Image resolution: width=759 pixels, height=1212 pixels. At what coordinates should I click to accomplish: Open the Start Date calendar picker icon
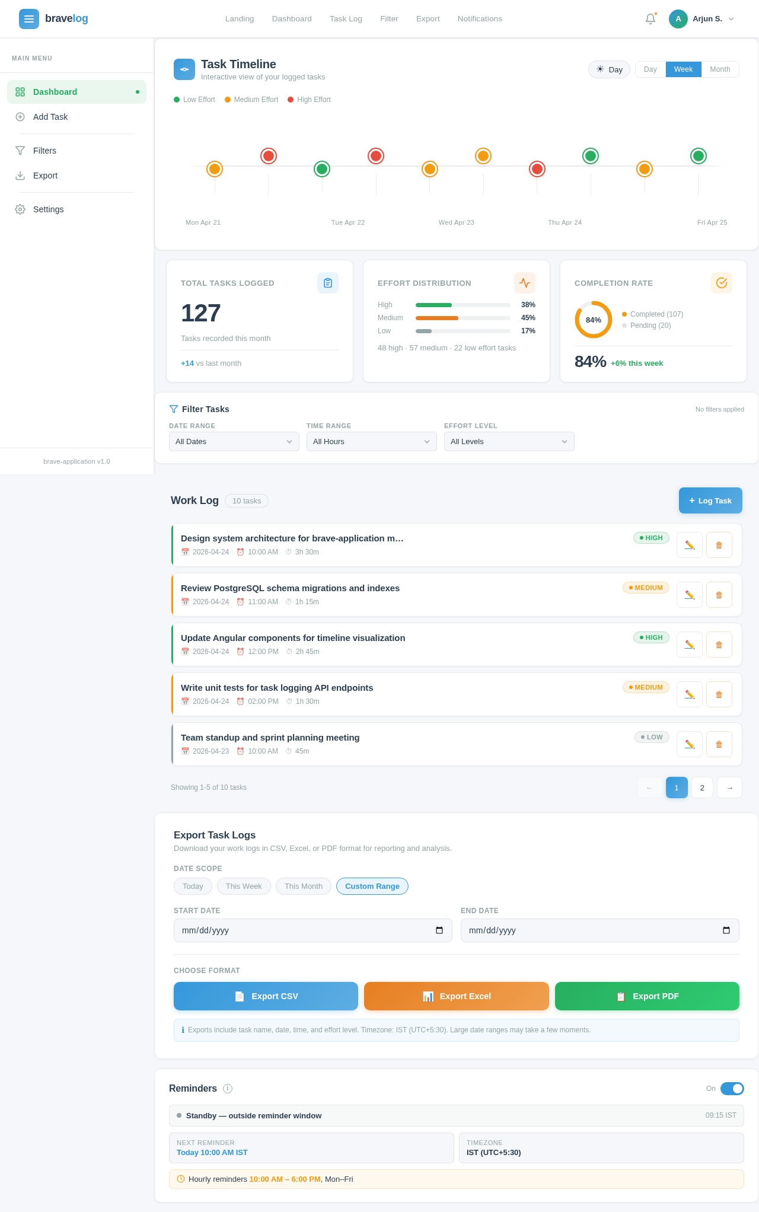tap(439, 930)
